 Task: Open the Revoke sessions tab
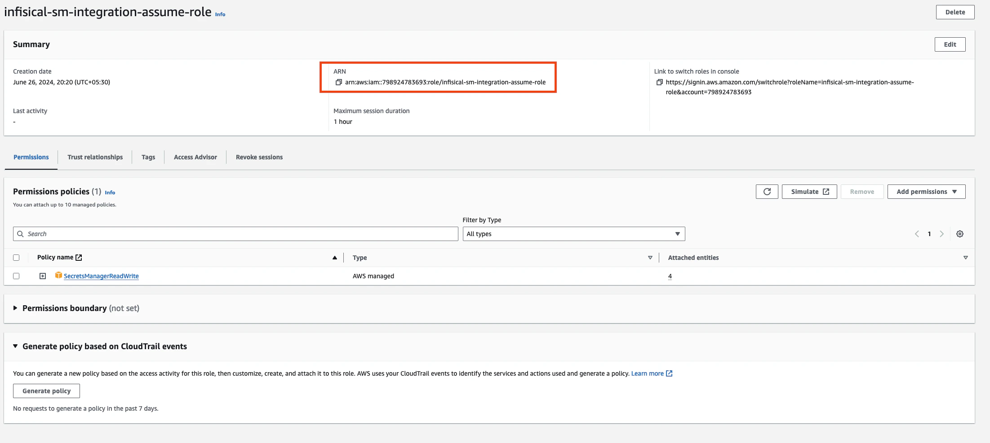coord(259,157)
